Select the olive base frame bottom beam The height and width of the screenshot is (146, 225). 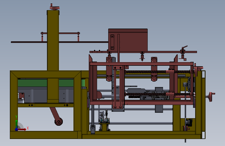141,136
